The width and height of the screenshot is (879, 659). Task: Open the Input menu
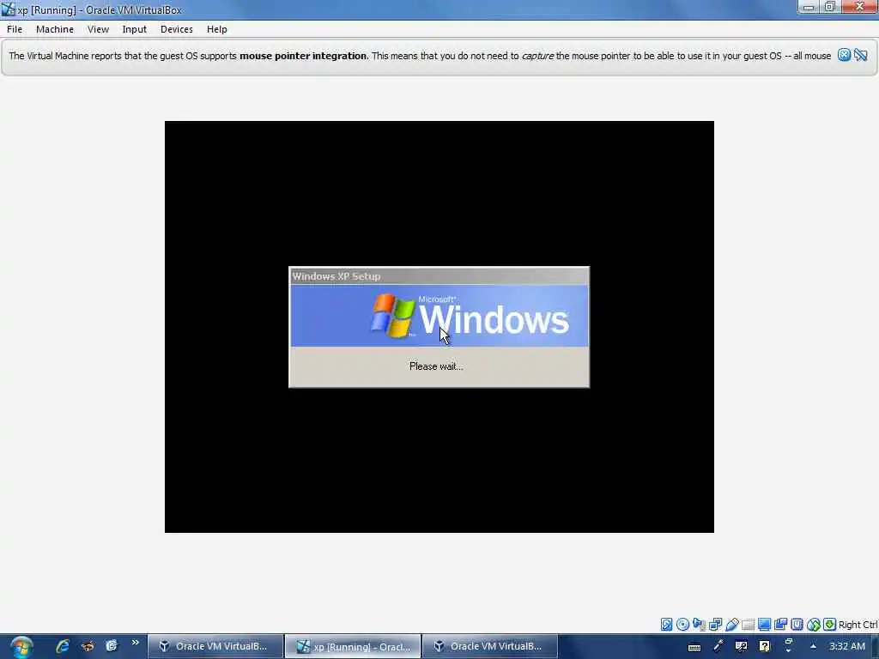coord(135,29)
